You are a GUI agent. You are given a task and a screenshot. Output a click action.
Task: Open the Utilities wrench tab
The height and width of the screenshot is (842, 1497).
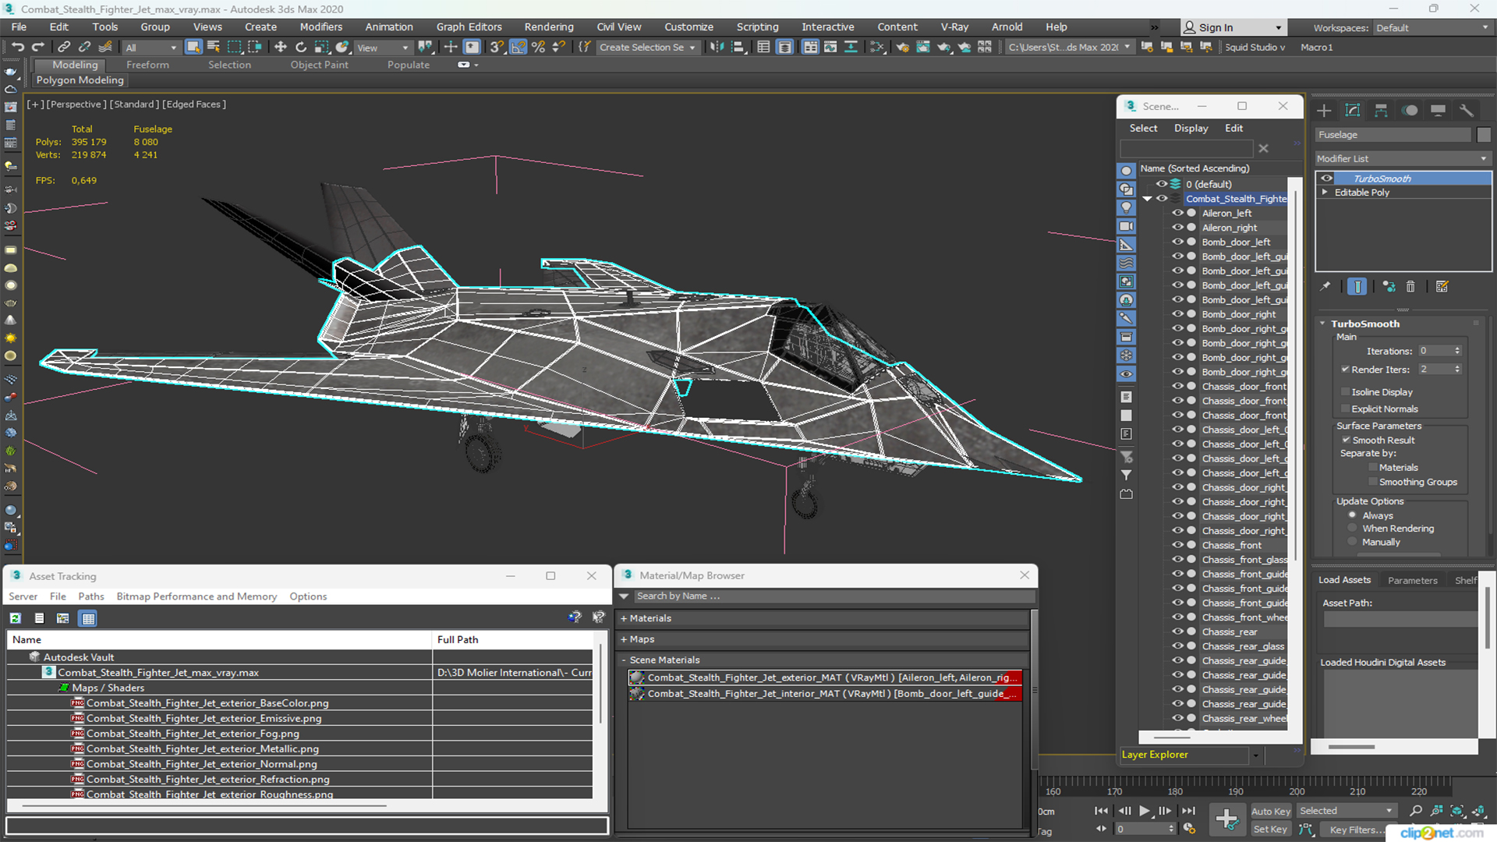[x=1466, y=110]
